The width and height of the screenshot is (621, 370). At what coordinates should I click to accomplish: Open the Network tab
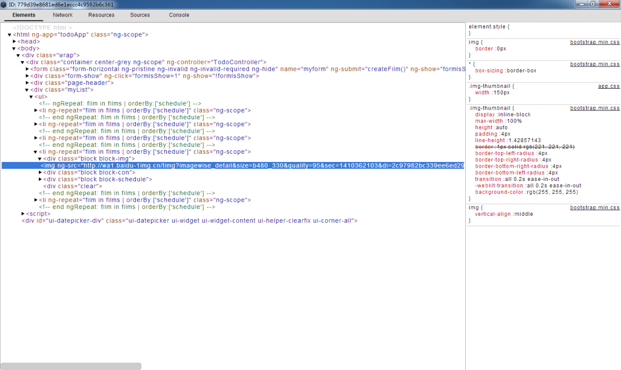(63, 15)
